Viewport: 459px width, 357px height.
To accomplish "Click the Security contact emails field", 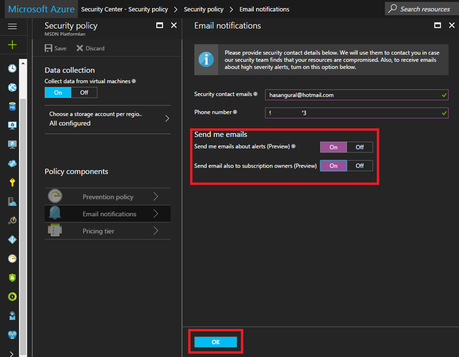I will 357,95.
